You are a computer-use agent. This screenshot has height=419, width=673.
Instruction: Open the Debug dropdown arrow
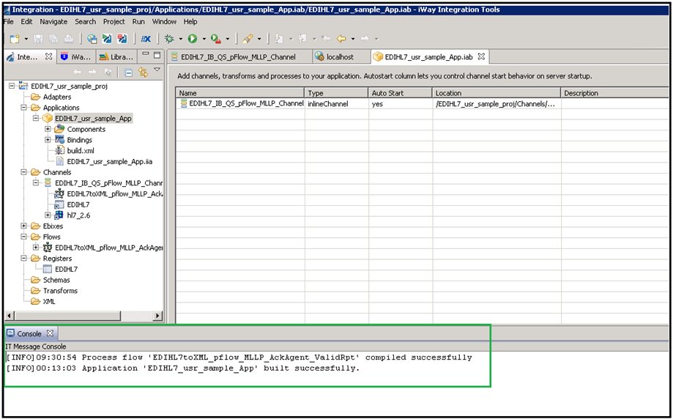(x=180, y=39)
